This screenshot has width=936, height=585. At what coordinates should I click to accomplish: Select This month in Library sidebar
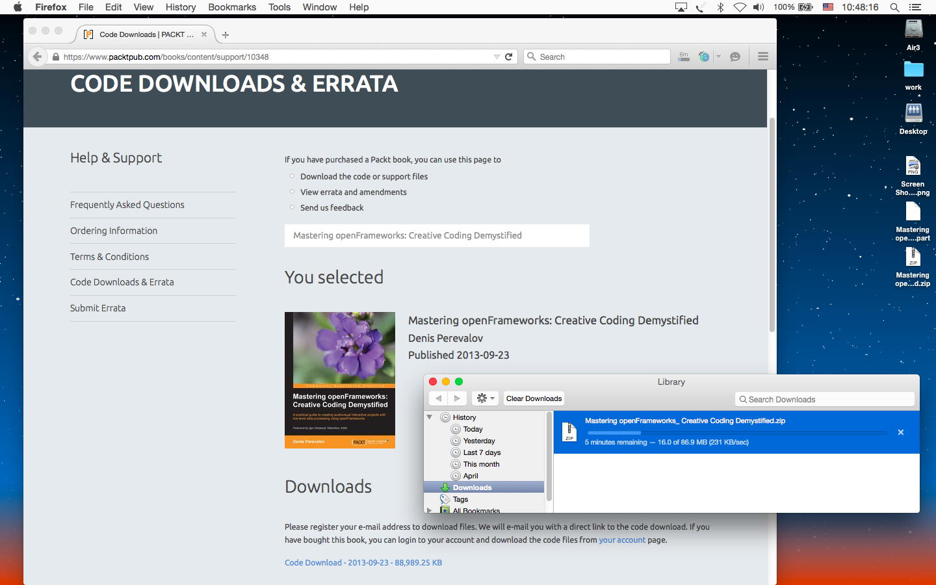click(x=481, y=464)
